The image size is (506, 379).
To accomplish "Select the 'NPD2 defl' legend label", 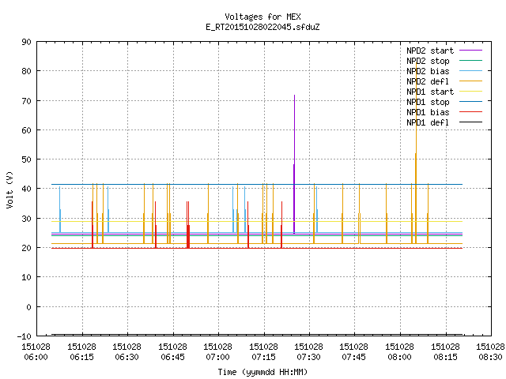I will tap(428, 81).
